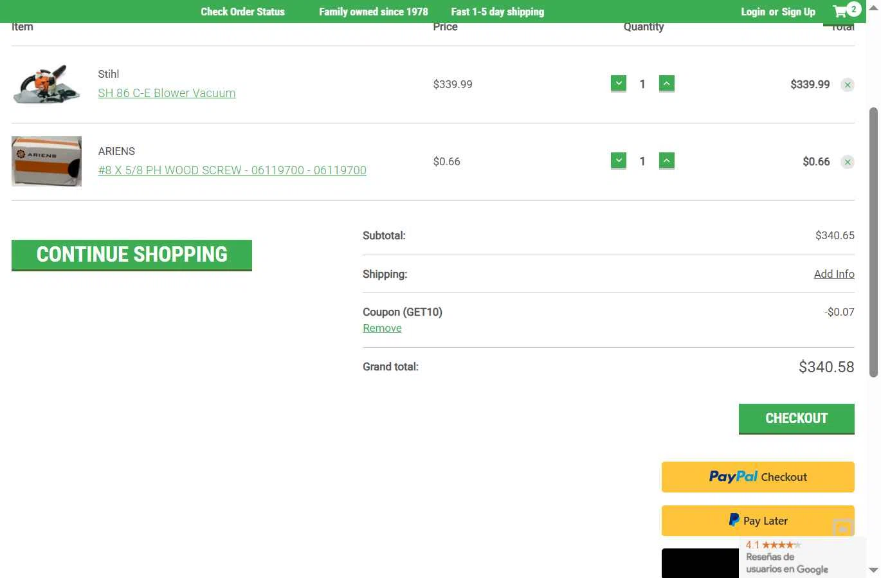Pay with PayPal Checkout button
Image resolution: width=881 pixels, height=578 pixels.
click(x=758, y=477)
